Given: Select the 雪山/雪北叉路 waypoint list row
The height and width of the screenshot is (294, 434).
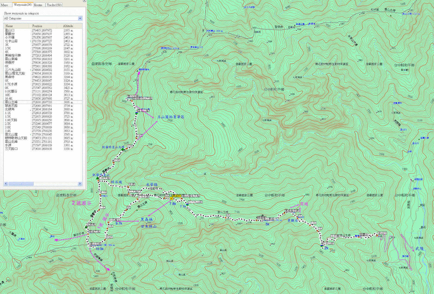Looking at the screenshot, I should (x=43, y=73).
